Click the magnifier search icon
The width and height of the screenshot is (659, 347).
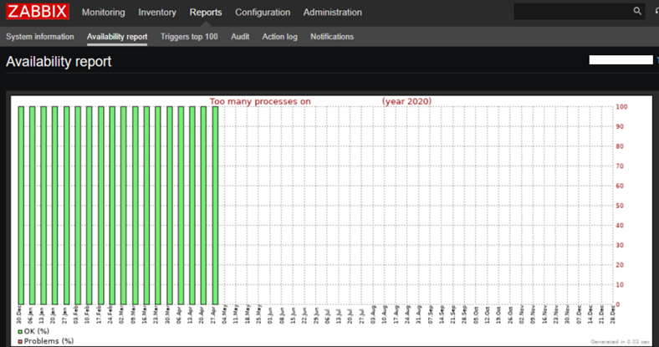click(x=637, y=12)
